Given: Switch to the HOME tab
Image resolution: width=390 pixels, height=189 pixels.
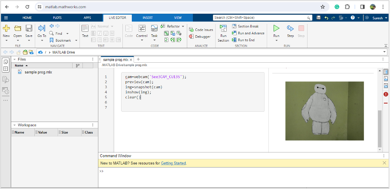Looking at the screenshot, I should [27, 18].
